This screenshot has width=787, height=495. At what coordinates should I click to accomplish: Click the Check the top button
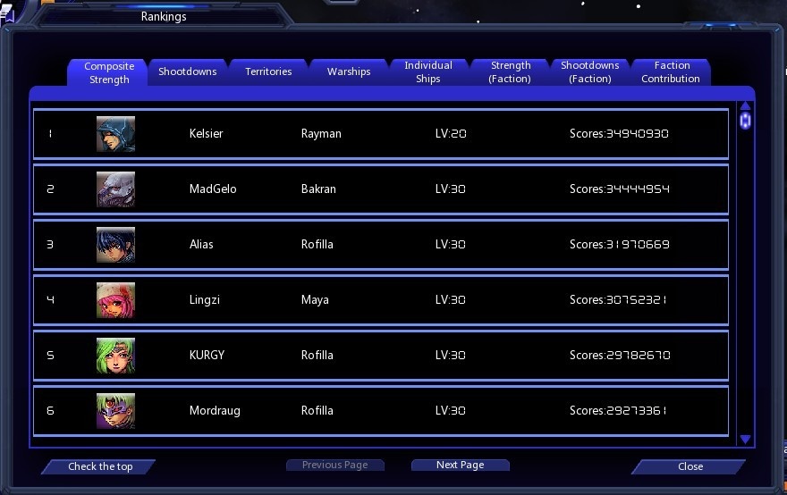click(x=99, y=466)
